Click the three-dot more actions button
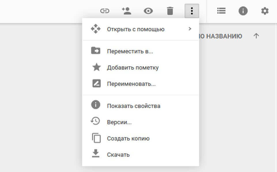Image resolution: width=277 pixels, height=172 pixels. pos(192,11)
